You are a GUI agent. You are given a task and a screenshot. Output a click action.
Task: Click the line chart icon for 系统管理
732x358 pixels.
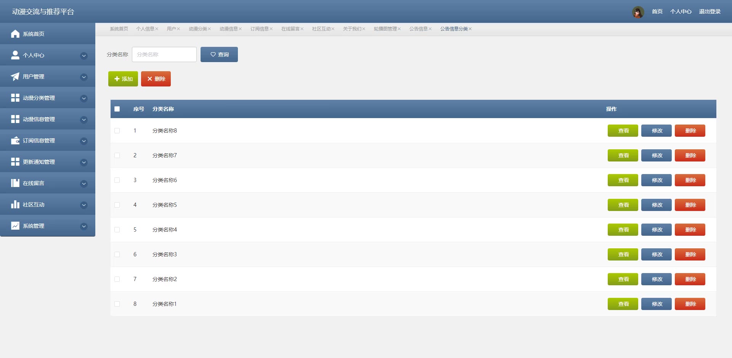(15, 226)
